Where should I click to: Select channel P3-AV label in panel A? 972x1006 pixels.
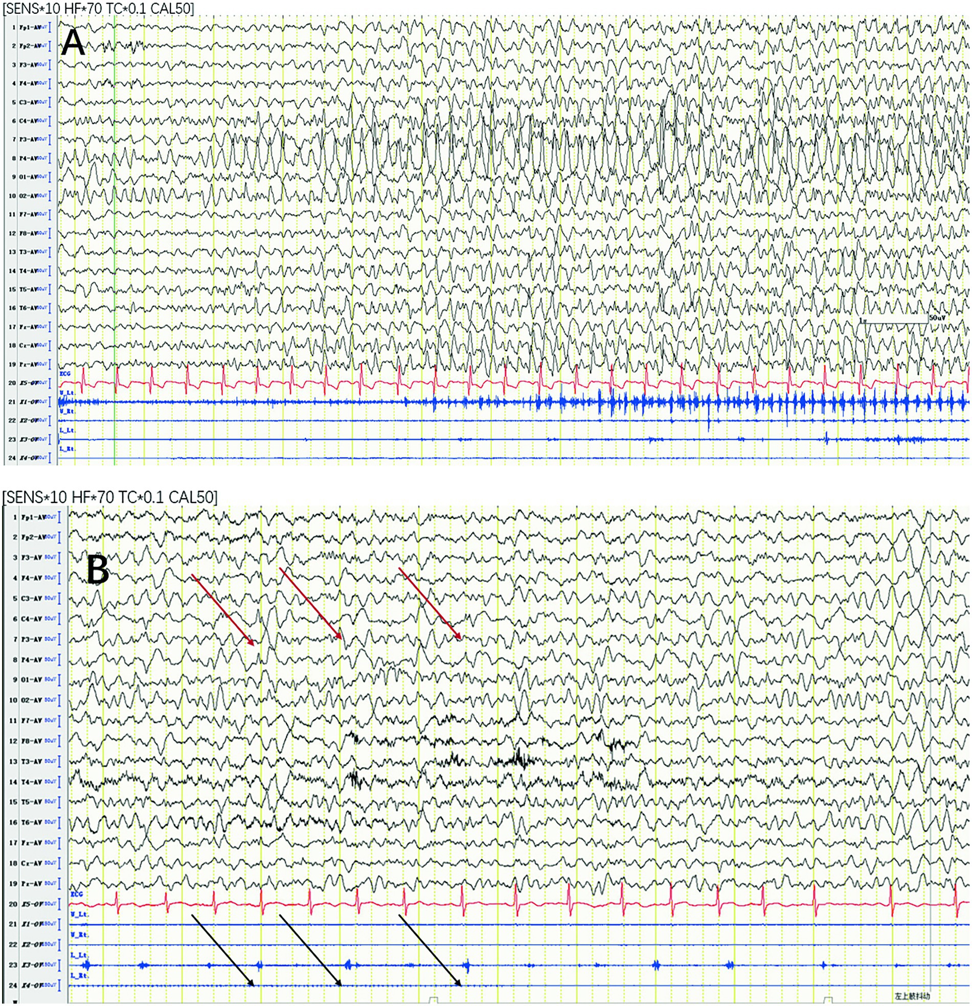(29, 139)
